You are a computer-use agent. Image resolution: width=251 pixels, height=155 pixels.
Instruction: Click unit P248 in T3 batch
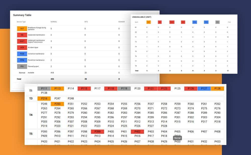tap(71, 98)
